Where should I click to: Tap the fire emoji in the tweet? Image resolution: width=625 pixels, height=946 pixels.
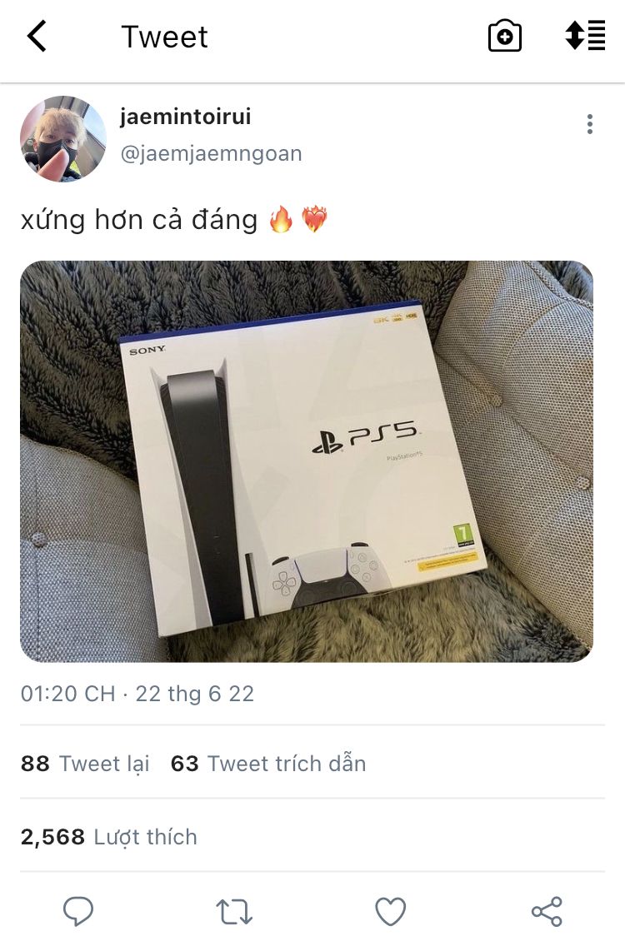(x=281, y=219)
